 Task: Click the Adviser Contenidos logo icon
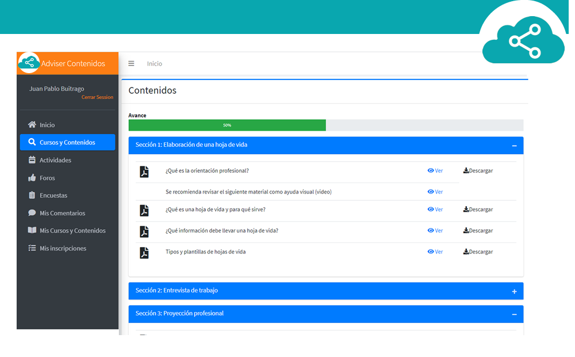coord(29,63)
